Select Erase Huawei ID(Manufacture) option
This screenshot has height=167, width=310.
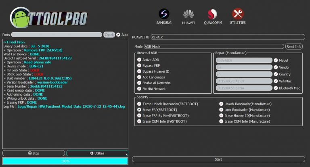coord(244,115)
